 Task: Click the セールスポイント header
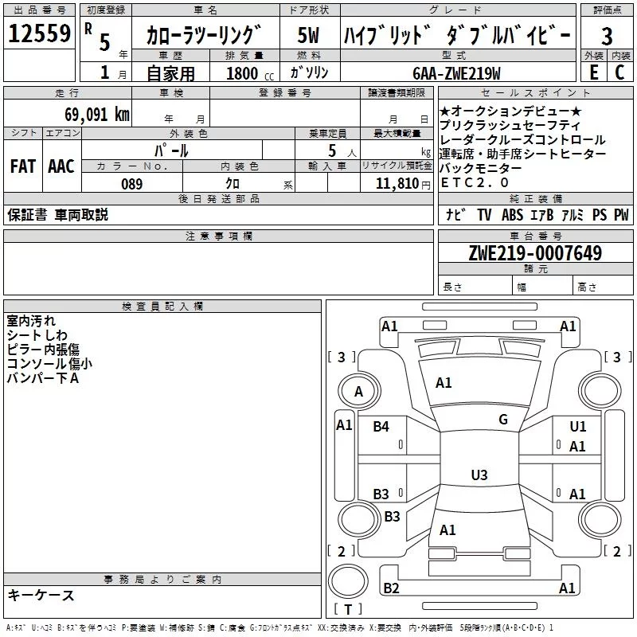point(535,92)
